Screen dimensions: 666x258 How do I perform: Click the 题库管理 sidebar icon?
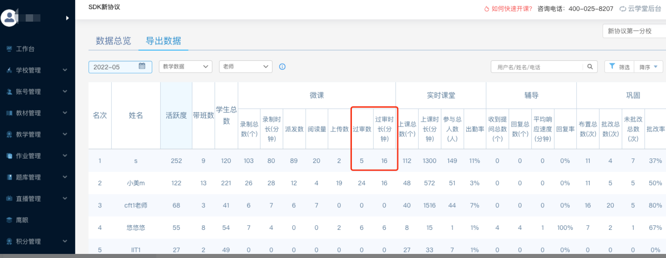[9, 177]
